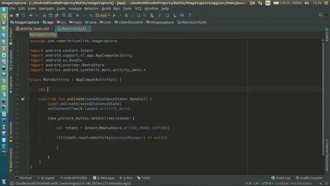Debug the app with the bug icon

tap(126, 16)
